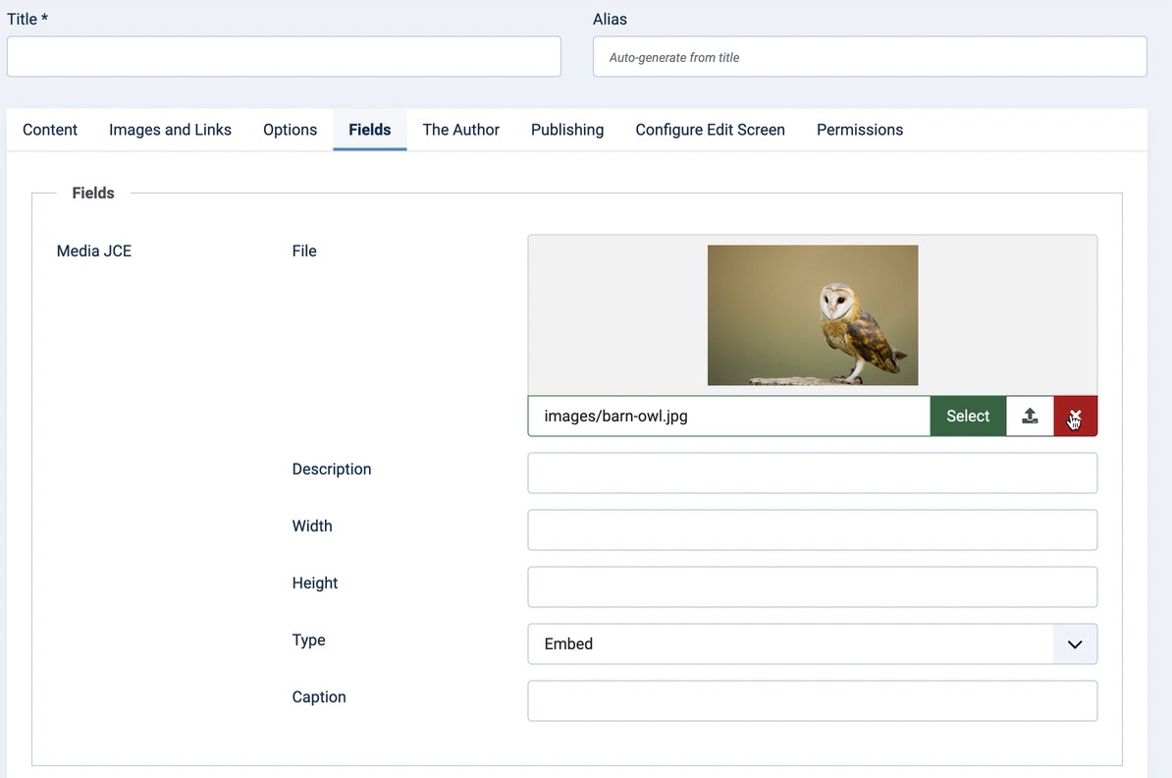This screenshot has height=778, width=1172.
Task: Click into the Description field
Action: [812, 473]
